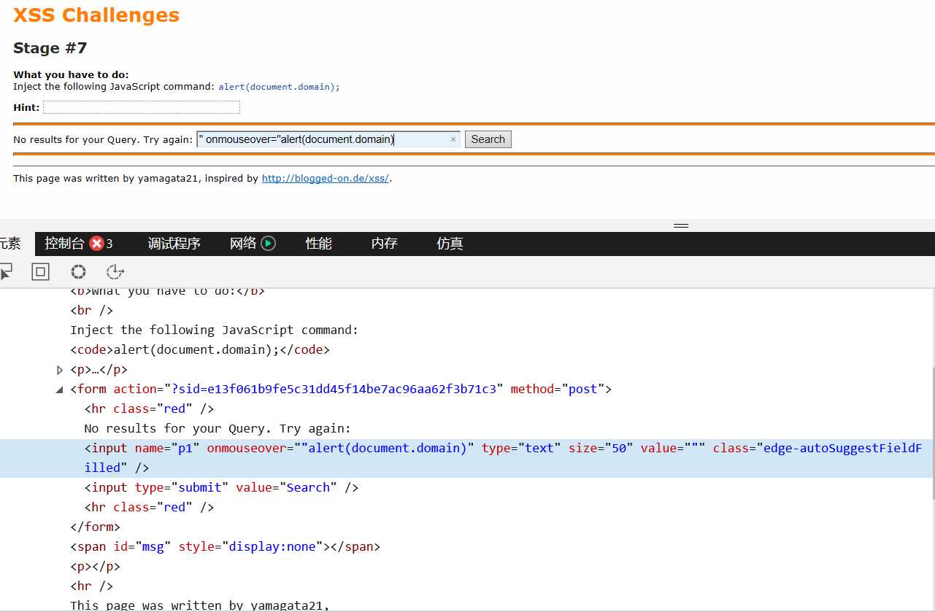Screen dimensions: 935x612
Task: Collapse the <form> node triangle
Action: [x=60, y=390]
